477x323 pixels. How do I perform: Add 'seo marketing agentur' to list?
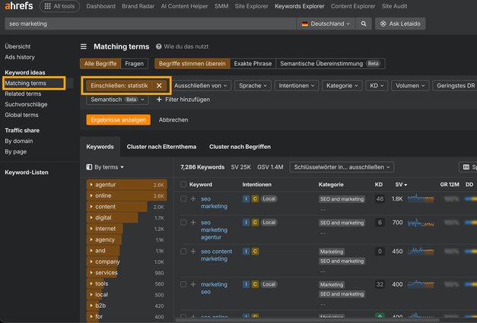(193, 223)
